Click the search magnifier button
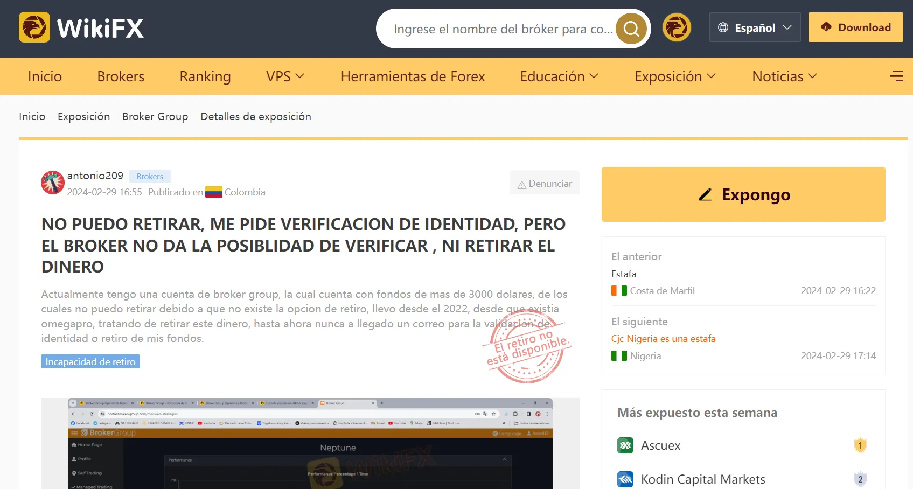The image size is (913, 489). (x=631, y=29)
